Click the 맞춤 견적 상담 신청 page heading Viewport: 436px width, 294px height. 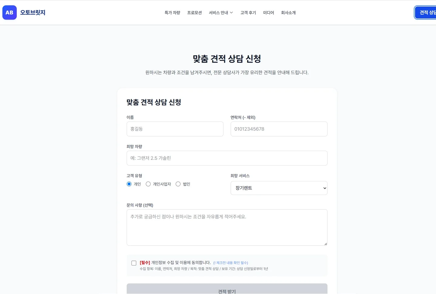point(227,59)
